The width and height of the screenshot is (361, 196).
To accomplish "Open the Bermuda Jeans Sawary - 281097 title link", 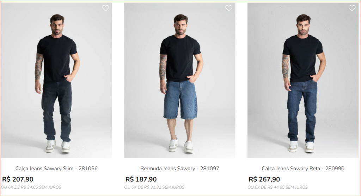I will pos(180,169).
